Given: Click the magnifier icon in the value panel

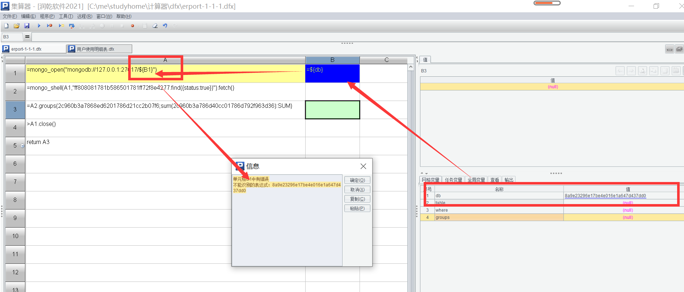Looking at the screenshot, I should tap(642, 71).
